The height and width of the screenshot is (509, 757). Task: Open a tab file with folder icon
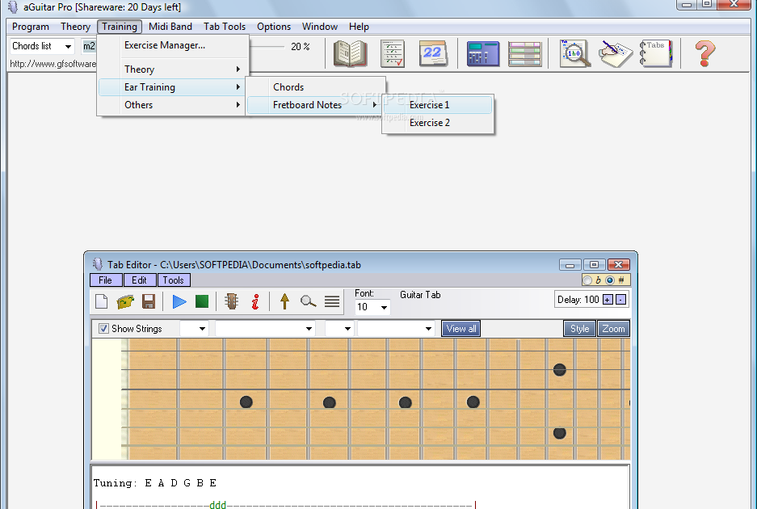[125, 302]
